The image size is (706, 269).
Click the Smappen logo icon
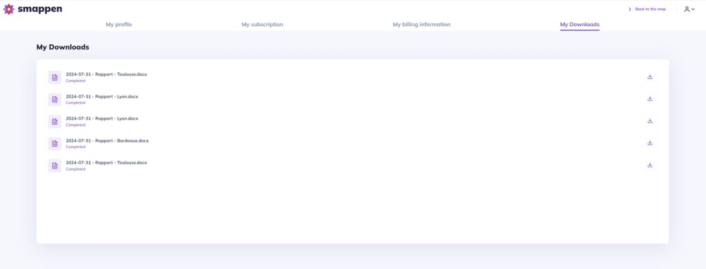pos(8,9)
